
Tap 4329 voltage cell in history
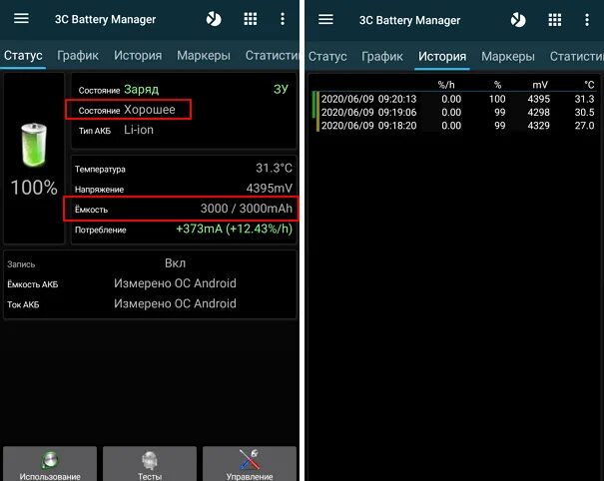538,126
